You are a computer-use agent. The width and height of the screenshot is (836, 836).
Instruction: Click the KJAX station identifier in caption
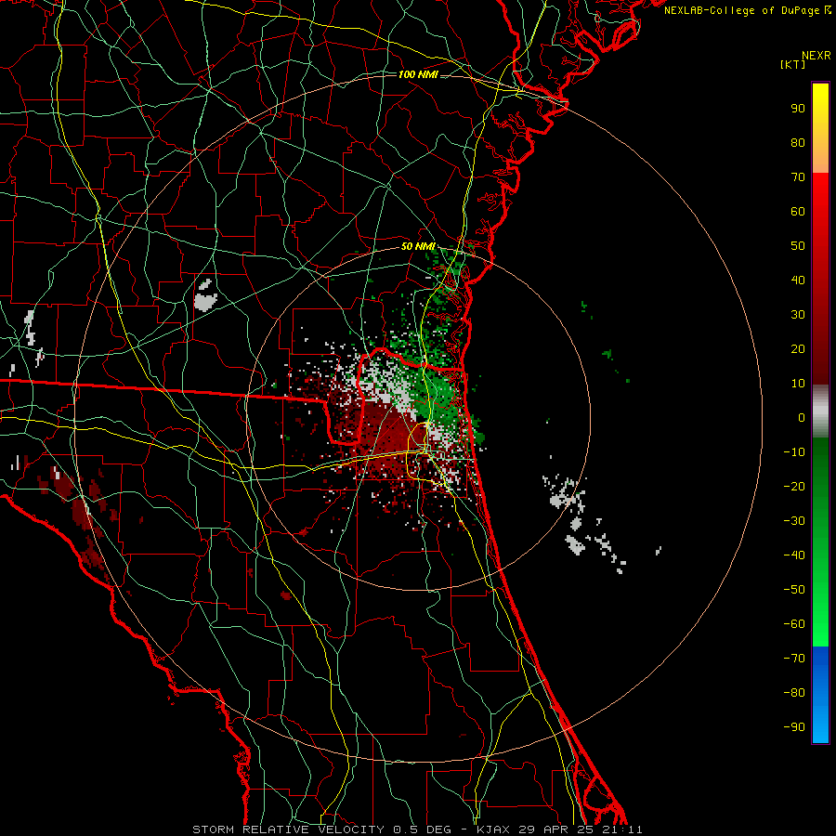(493, 829)
